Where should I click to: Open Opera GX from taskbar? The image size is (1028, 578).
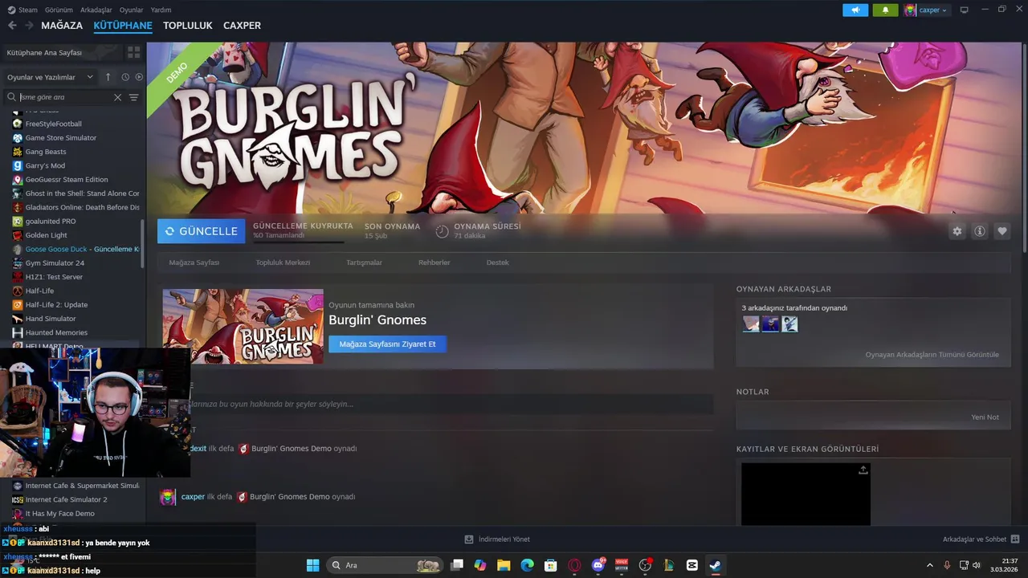tap(574, 565)
